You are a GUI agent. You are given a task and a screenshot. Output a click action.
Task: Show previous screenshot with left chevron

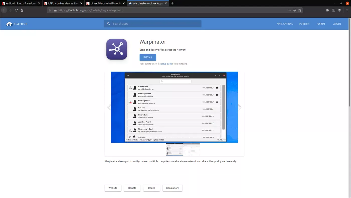(109, 107)
